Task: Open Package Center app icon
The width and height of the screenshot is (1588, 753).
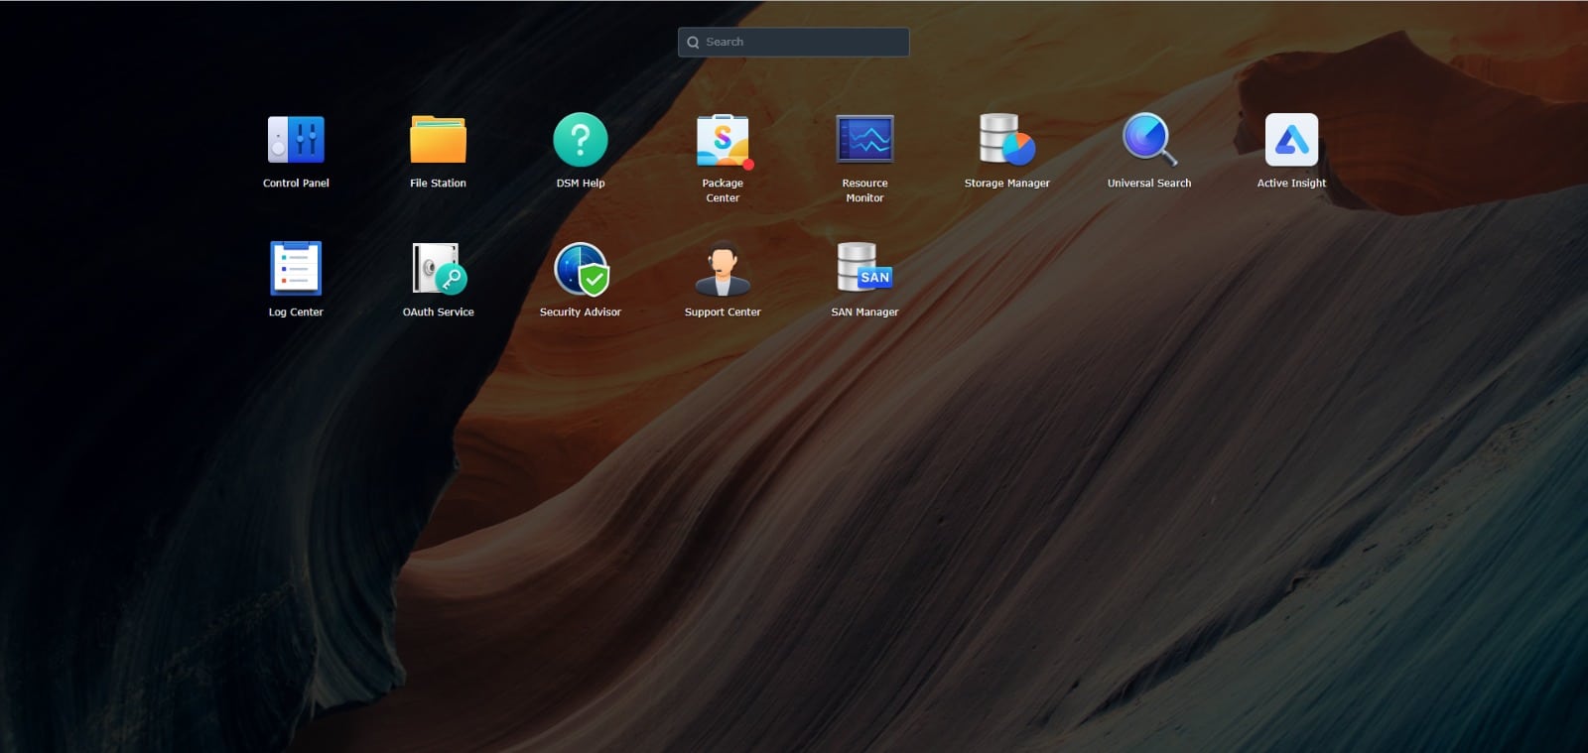Action: [x=722, y=140]
